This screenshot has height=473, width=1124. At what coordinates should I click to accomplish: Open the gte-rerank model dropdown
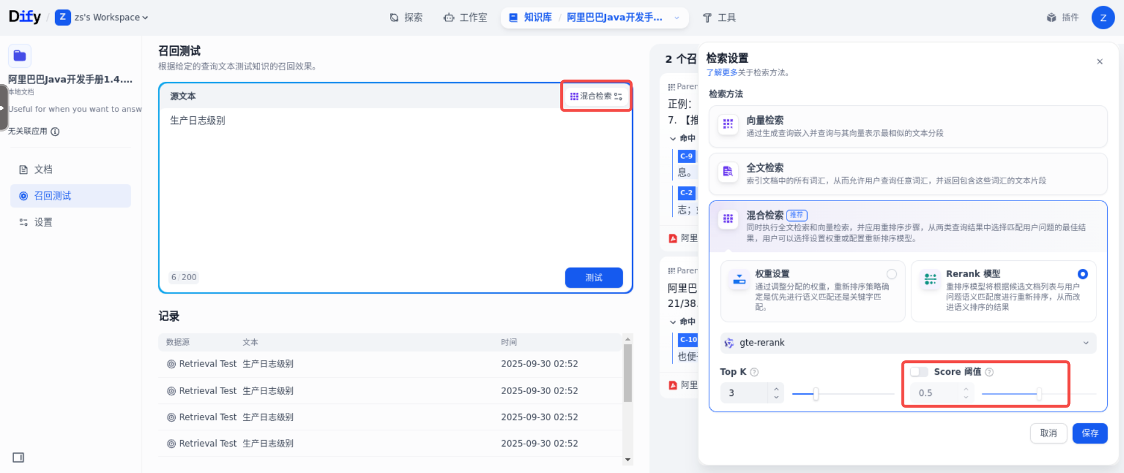click(x=908, y=343)
